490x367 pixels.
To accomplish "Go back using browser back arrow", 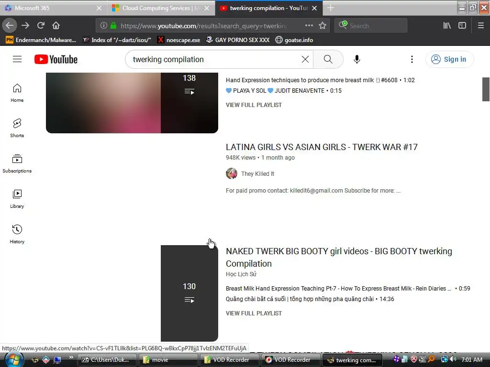I will pos(10,26).
